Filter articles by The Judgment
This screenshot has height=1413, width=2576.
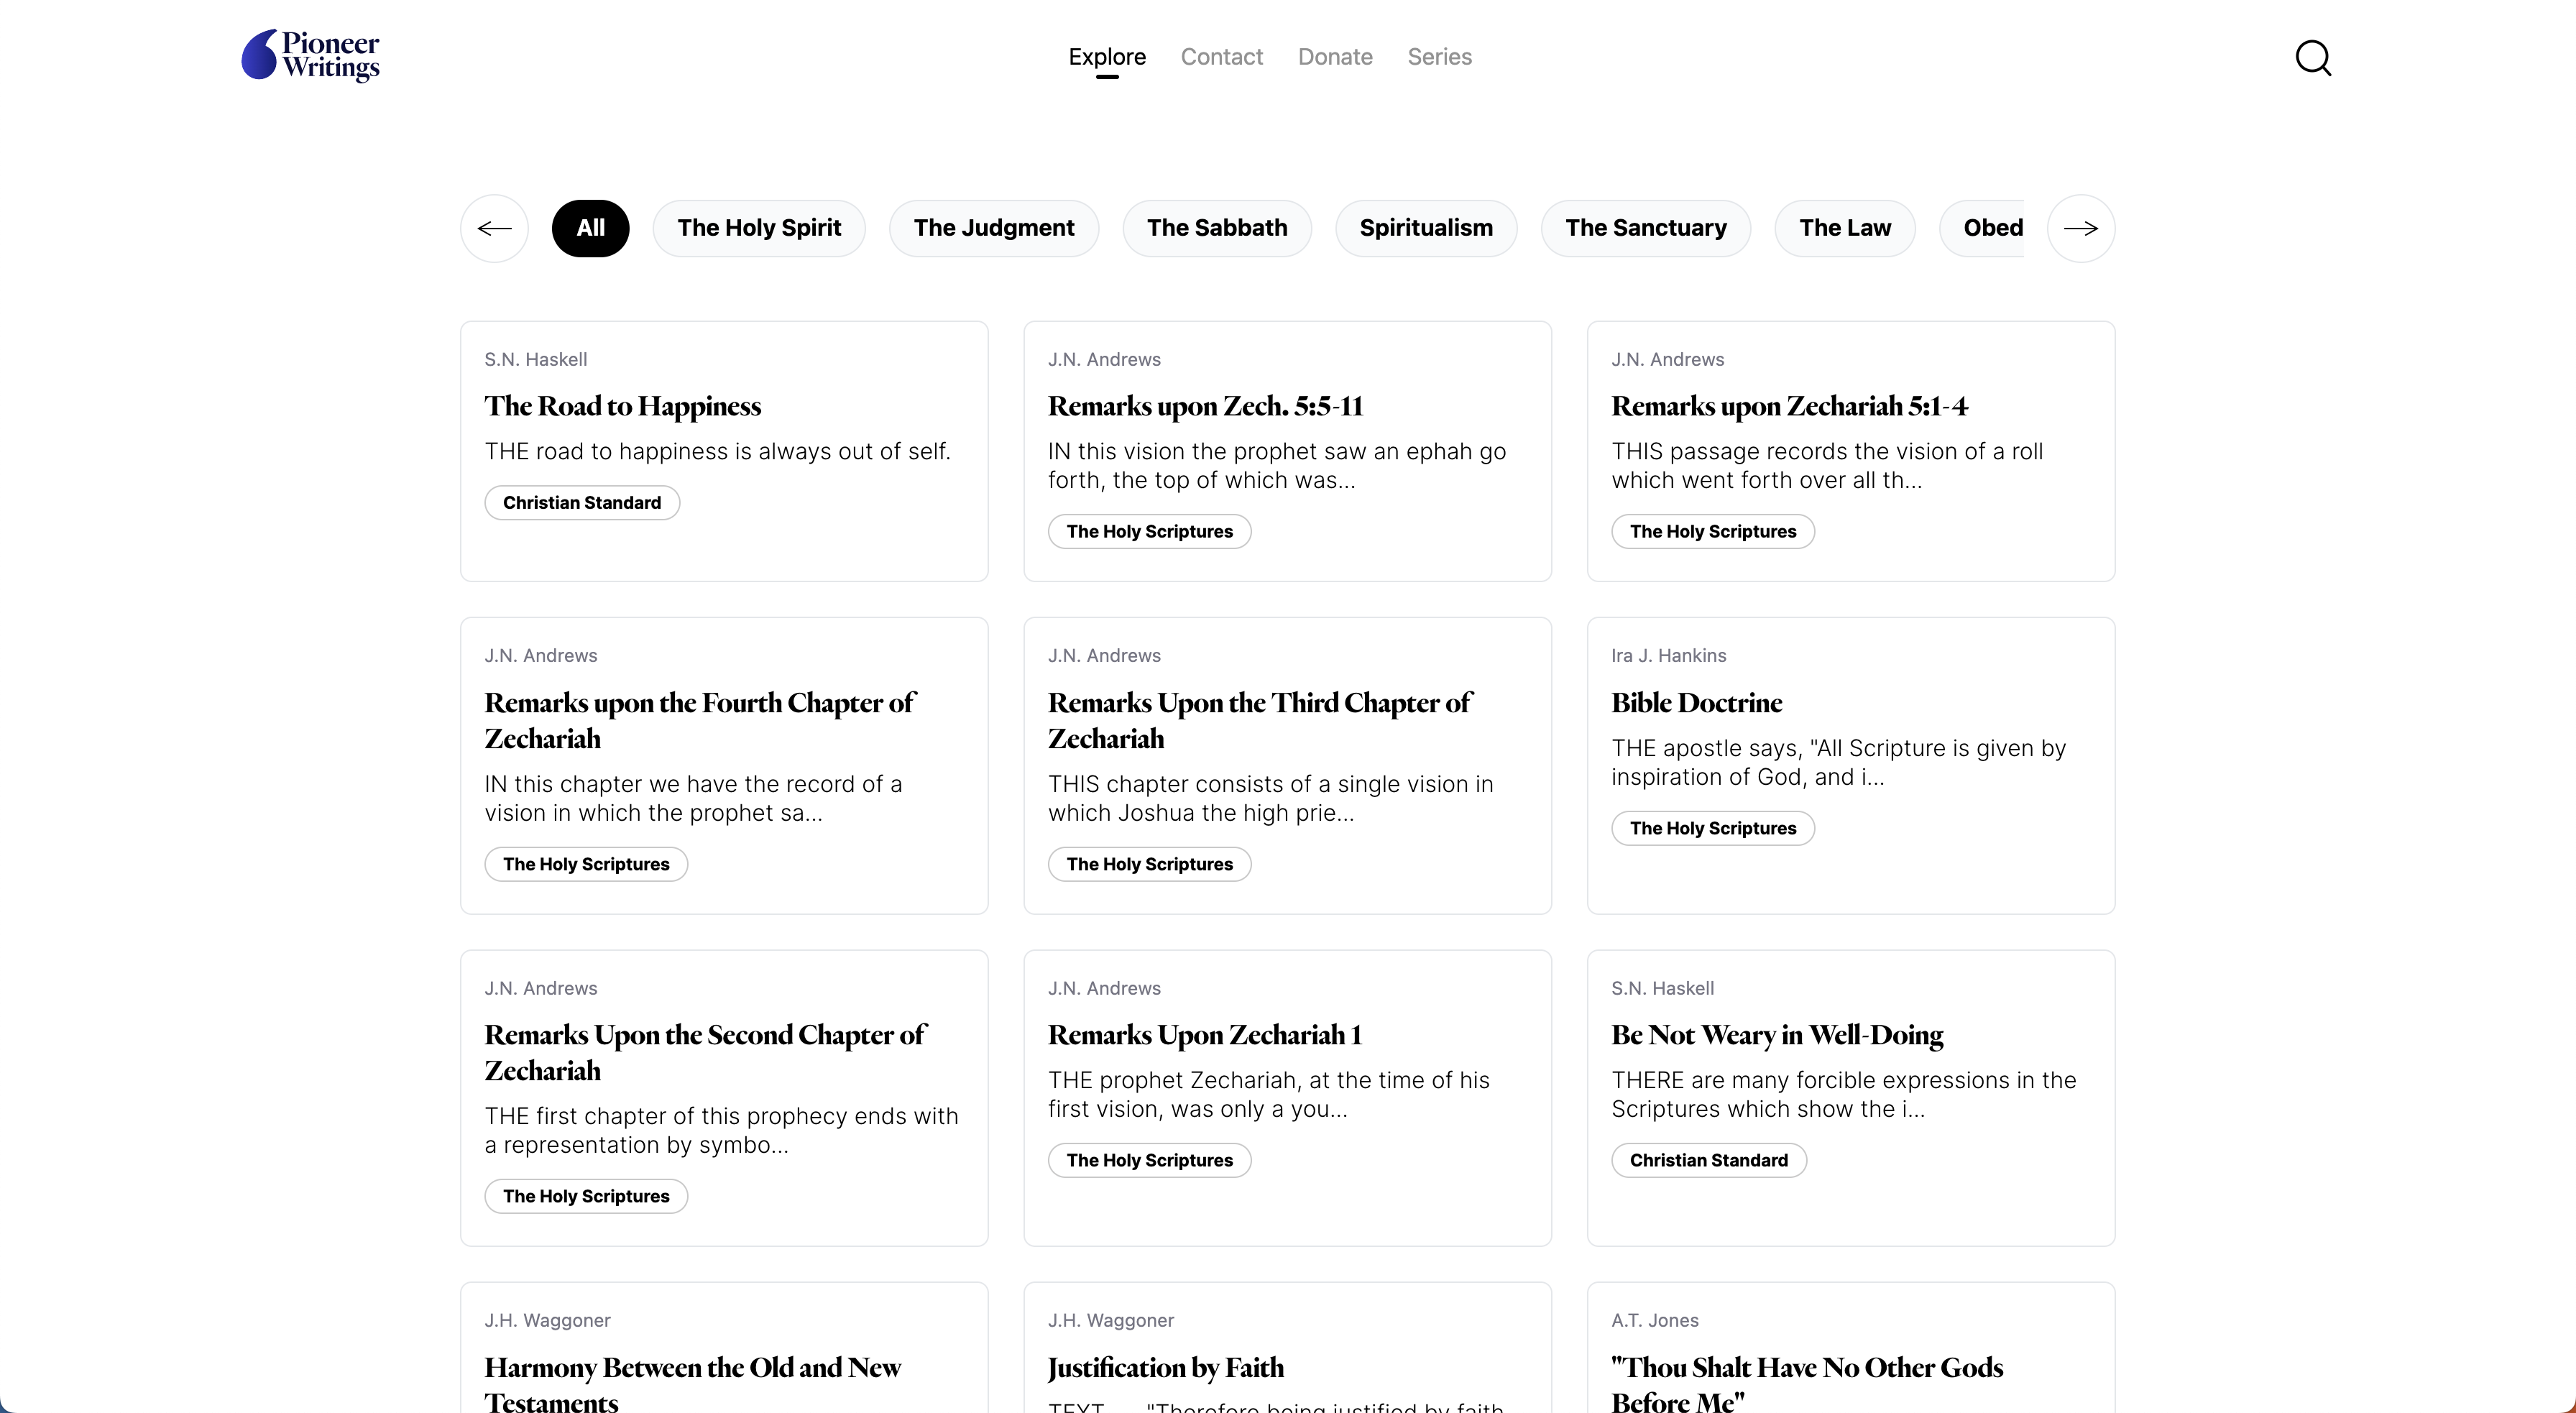(993, 228)
